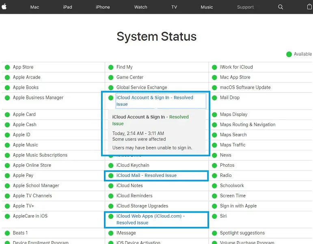Click the iCloud Keychain status entry
This screenshot has width=313, height=244.
click(x=133, y=165)
